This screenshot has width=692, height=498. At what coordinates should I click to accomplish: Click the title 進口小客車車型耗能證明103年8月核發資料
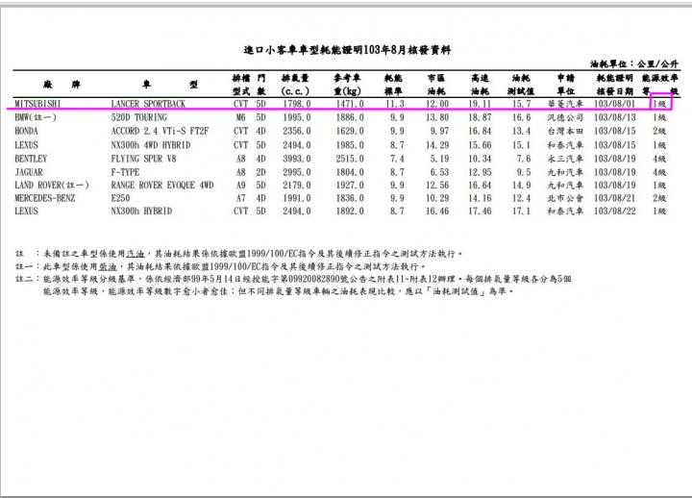347,50
